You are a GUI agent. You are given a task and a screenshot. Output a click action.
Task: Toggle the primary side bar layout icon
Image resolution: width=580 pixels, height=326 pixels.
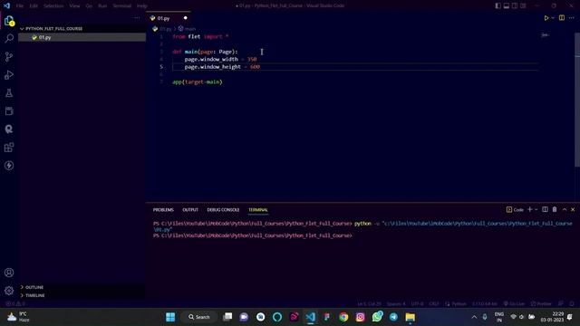point(498,5)
